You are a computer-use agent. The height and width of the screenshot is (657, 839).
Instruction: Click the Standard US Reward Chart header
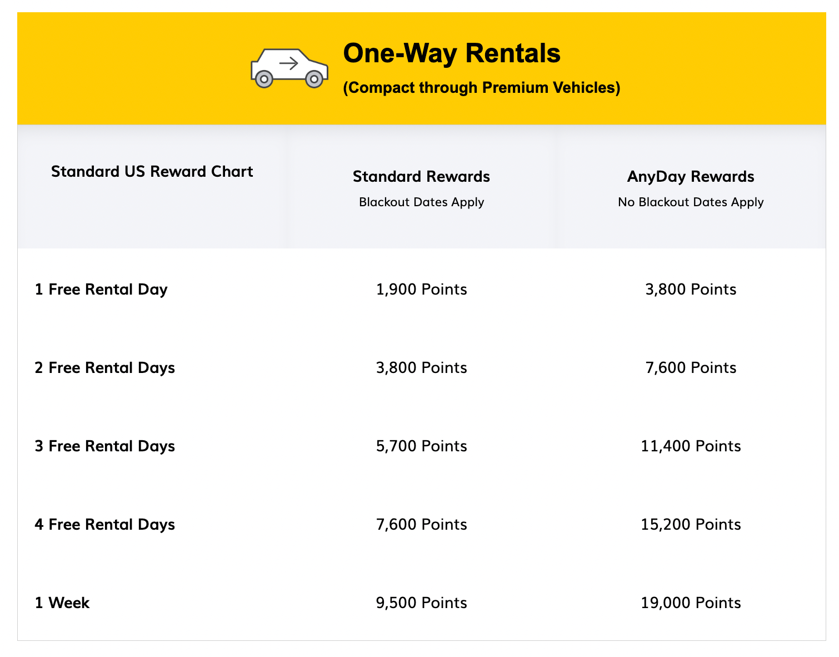(x=152, y=171)
